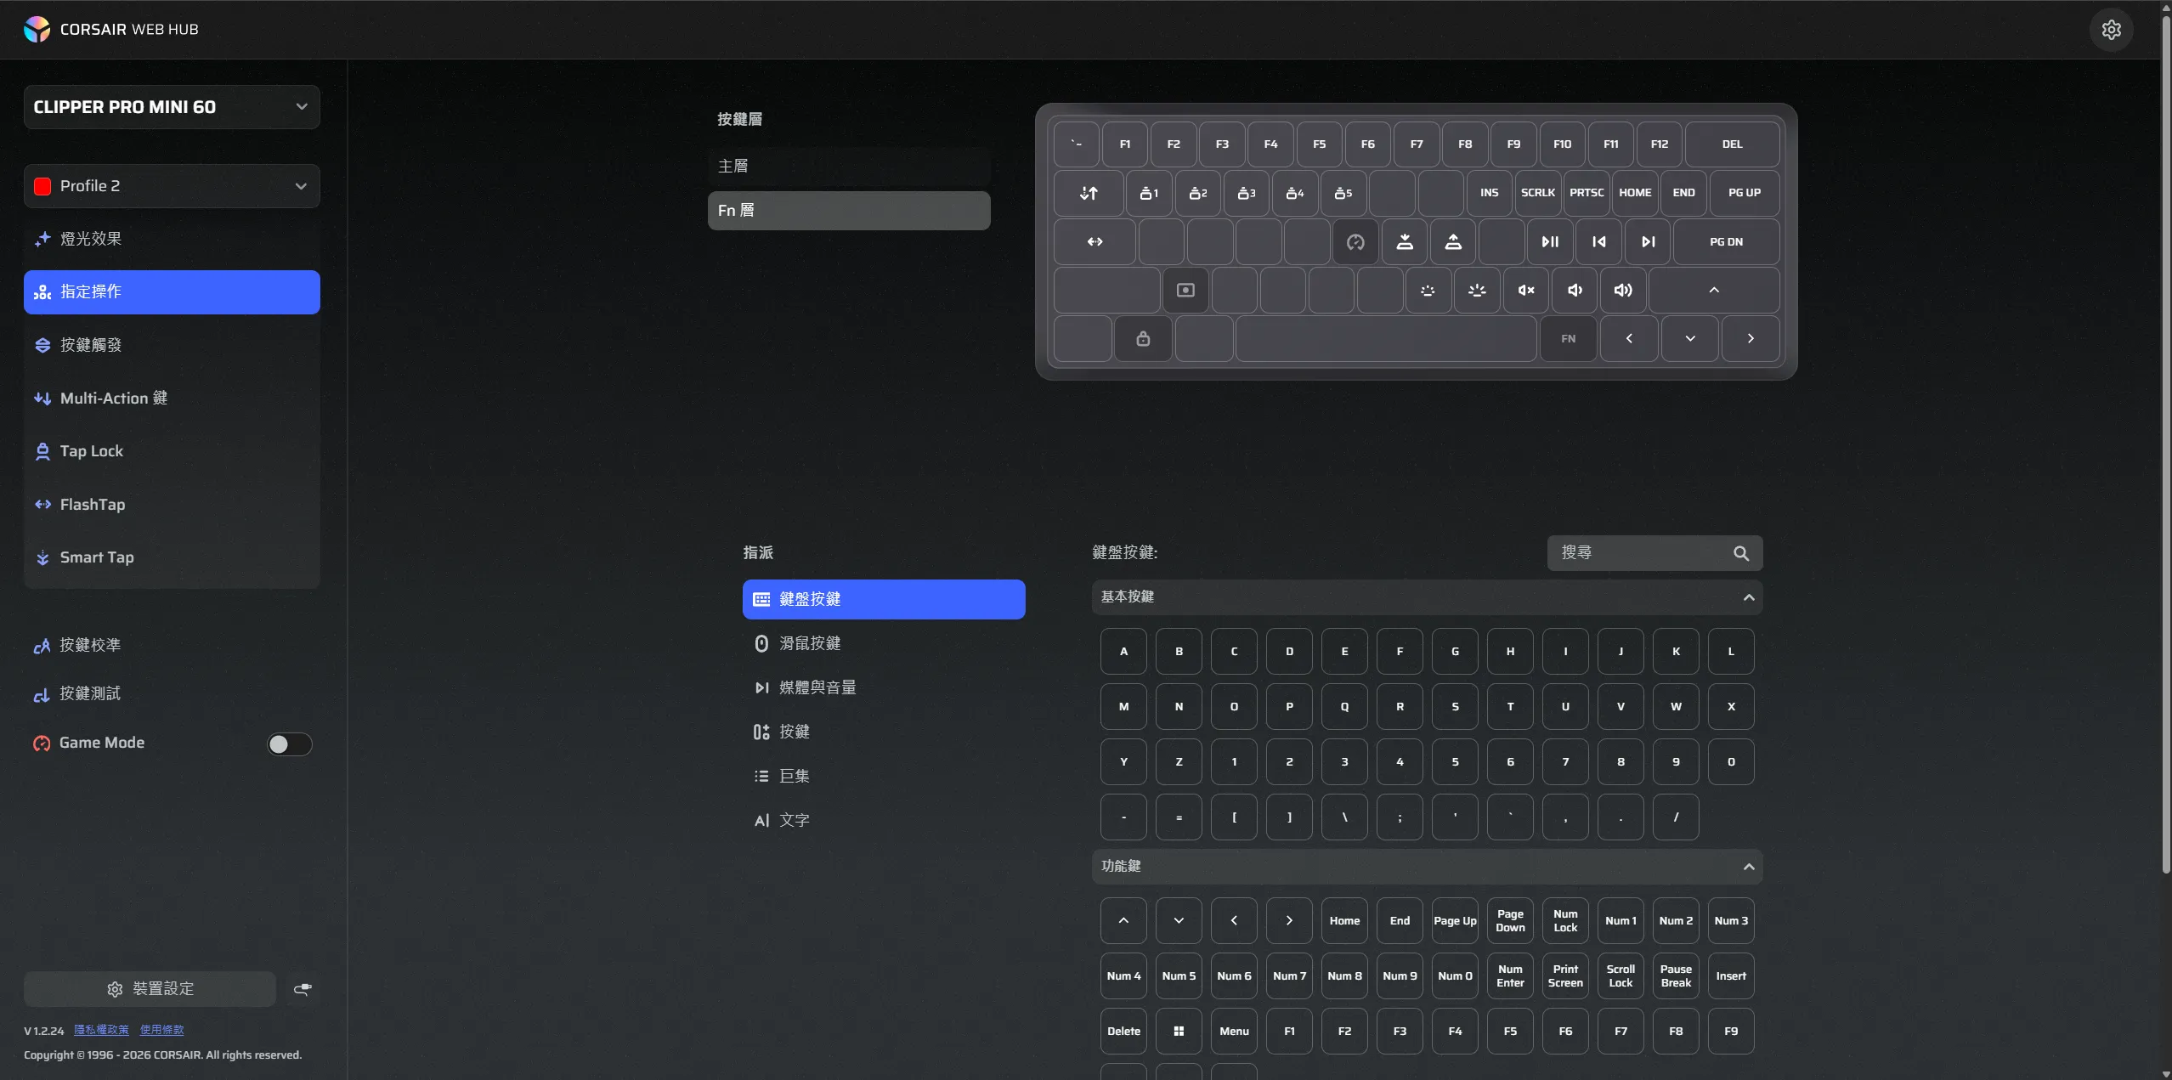Click the mute volume key on the keyboard
The width and height of the screenshot is (2172, 1080).
click(1526, 291)
